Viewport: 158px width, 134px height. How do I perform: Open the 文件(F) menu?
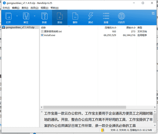[6, 8]
